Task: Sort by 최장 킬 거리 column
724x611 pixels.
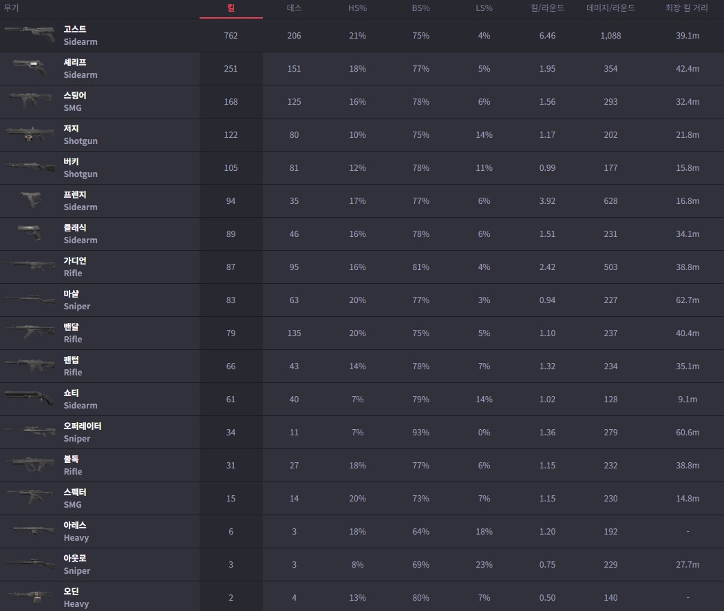Action: tap(687, 8)
